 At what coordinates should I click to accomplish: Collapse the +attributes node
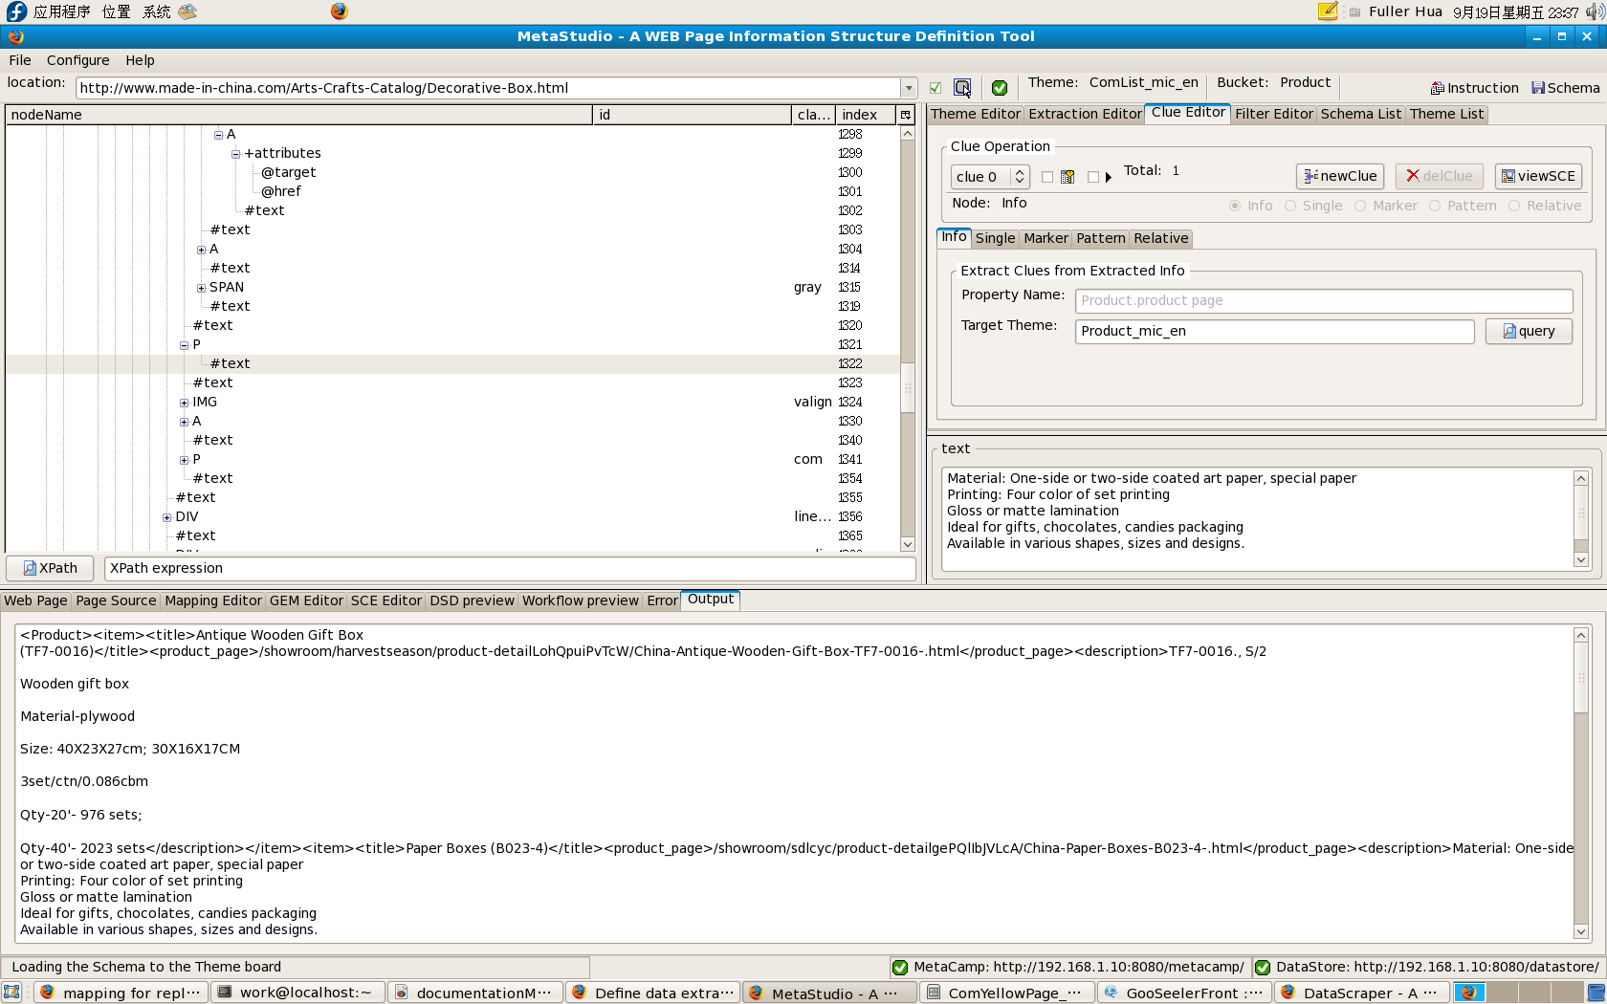[x=235, y=154]
